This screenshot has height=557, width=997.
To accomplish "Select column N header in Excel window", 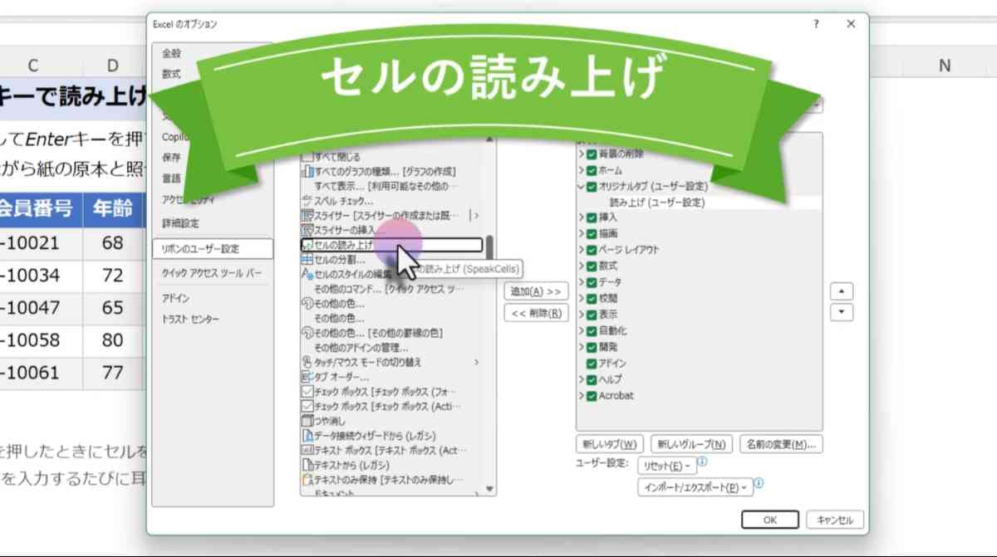I will pyautogui.click(x=944, y=66).
